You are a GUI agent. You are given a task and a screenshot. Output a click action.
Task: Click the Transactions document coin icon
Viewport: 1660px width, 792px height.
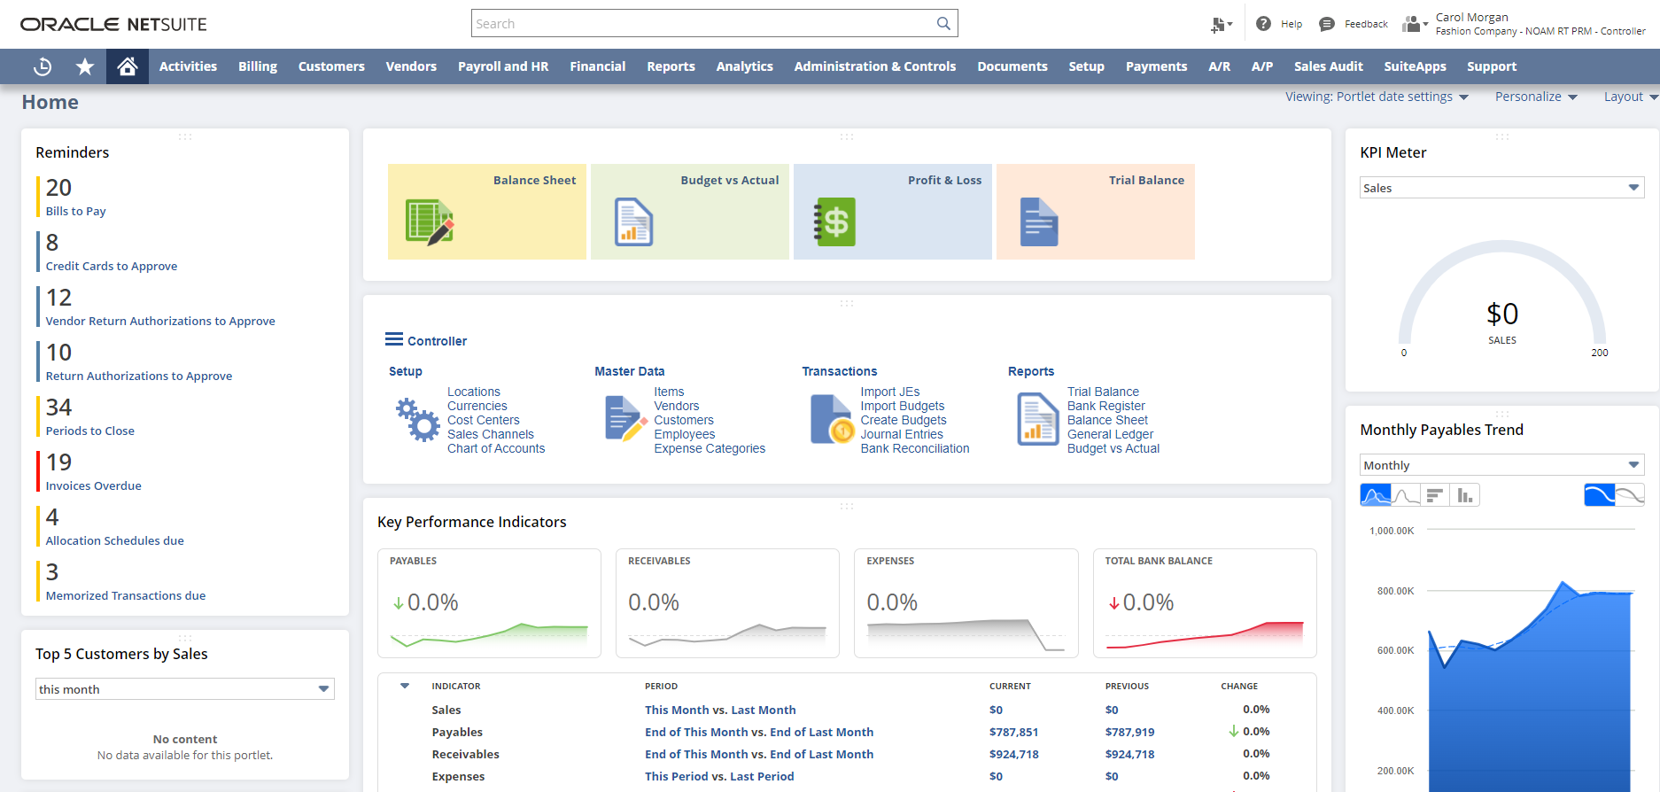pyautogui.click(x=832, y=419)
